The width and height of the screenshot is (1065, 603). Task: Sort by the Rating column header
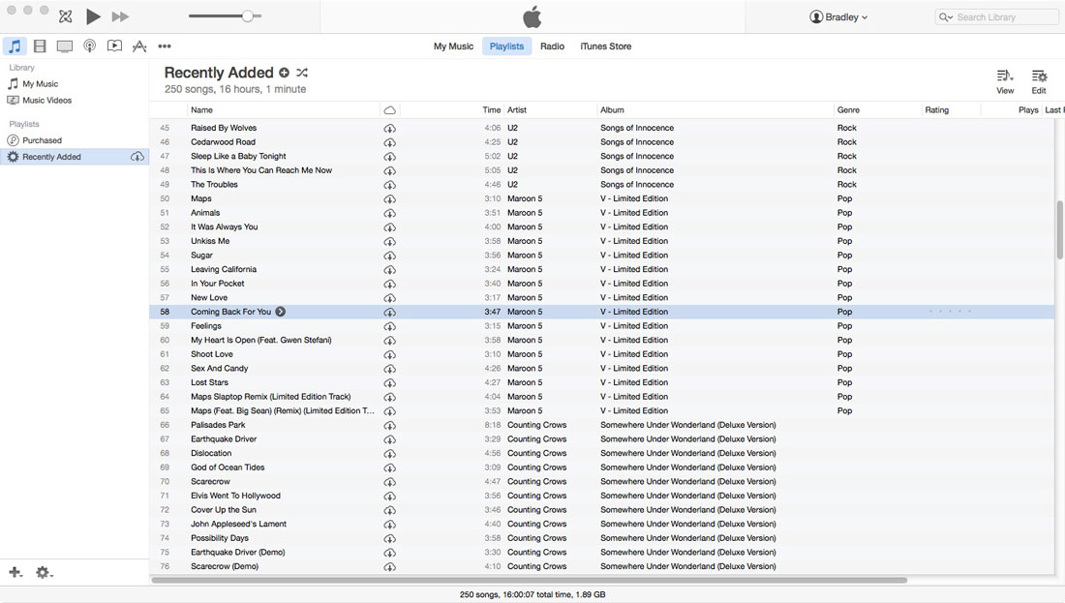(951, 110)
